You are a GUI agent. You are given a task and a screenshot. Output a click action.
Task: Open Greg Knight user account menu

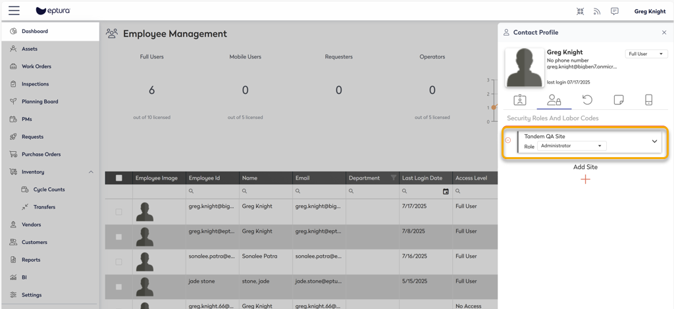[x=650, y=12]
